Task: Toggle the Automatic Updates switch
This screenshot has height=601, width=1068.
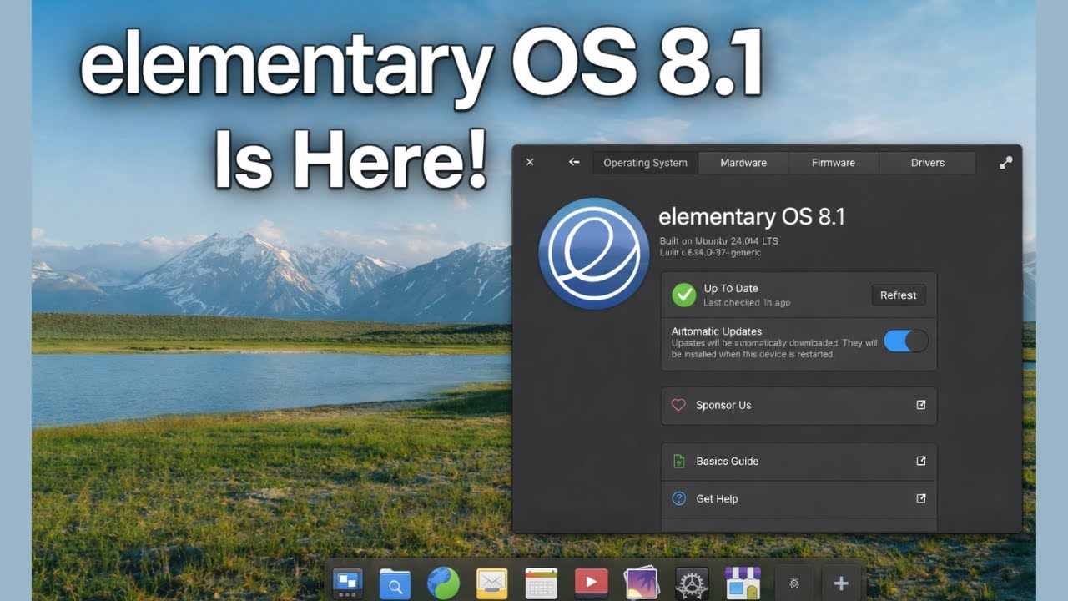Action: [x=905, y=341]
